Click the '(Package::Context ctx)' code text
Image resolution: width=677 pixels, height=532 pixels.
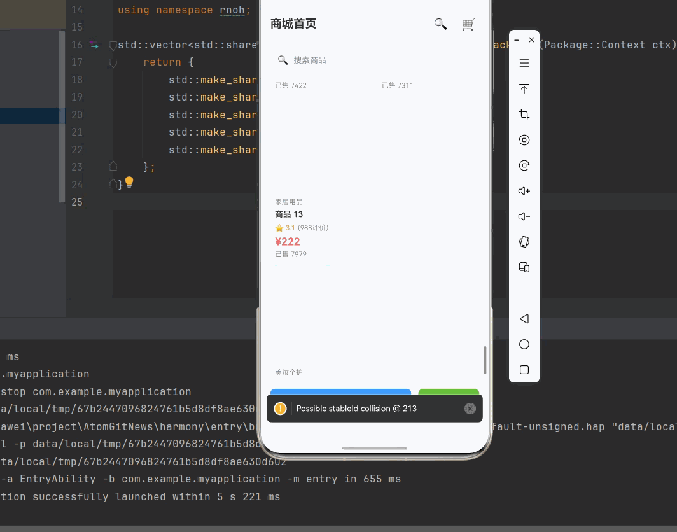606,45
